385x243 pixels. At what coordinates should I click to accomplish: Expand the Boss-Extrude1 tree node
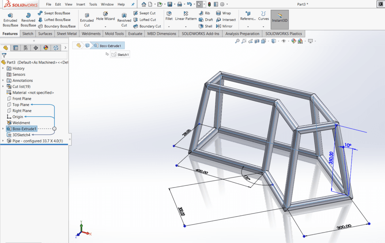[3, 129]
